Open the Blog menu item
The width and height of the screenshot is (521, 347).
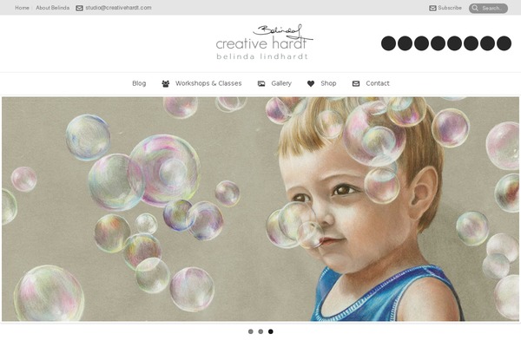click(x=139, y=83)
